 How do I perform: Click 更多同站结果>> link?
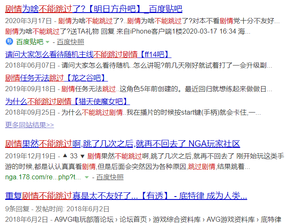29,125
